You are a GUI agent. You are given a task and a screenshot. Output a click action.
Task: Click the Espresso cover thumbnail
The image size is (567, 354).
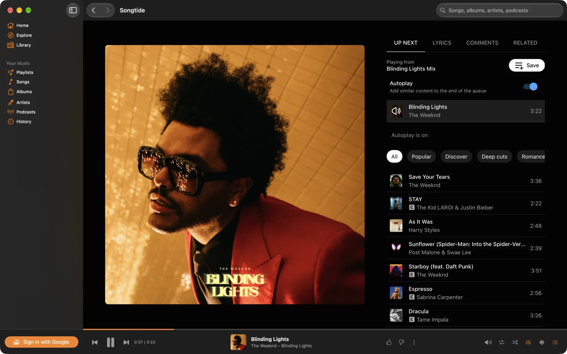(x=396, y=293)
